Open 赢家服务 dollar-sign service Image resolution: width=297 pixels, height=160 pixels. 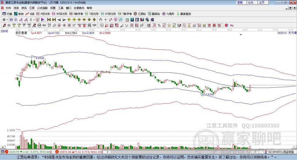tap(184, 14)
